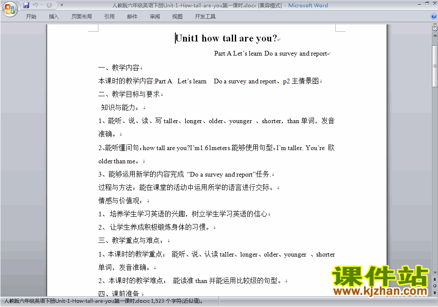Screen dimensions: 438x307
Task: Click the heading '四、课前准备'
Action: 119,293
